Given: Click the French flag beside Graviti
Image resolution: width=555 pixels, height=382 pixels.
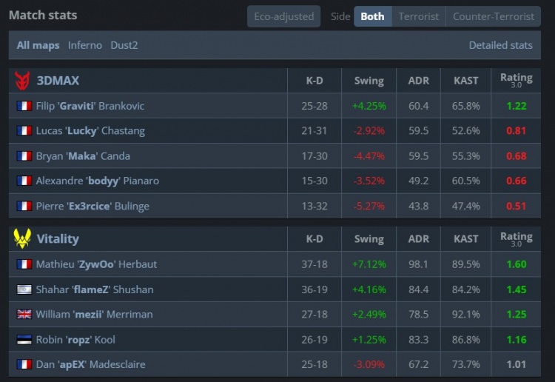Looking at the screenshot, I should [24, 106].
